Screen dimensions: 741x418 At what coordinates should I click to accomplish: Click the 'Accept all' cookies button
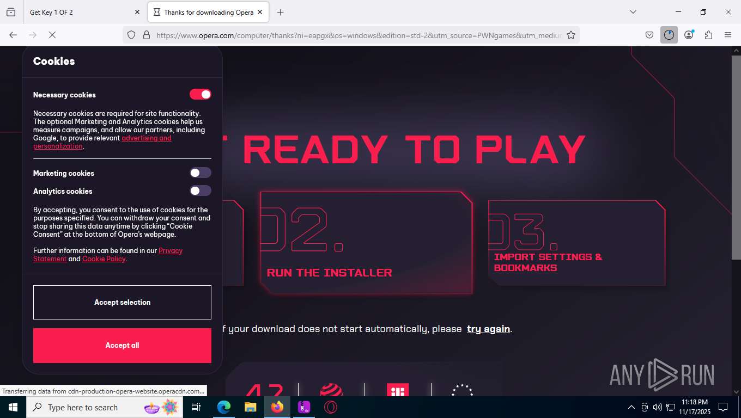coord(122,345)
